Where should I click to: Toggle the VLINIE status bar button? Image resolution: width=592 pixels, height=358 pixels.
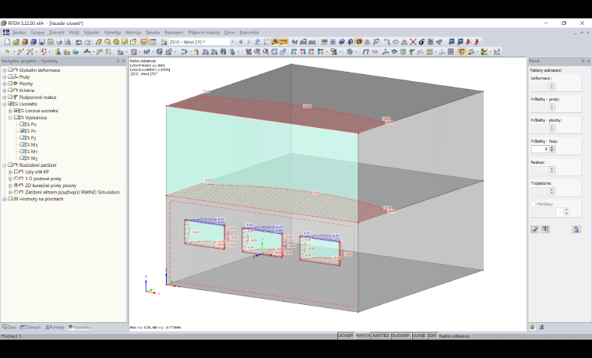click(419, 335)
